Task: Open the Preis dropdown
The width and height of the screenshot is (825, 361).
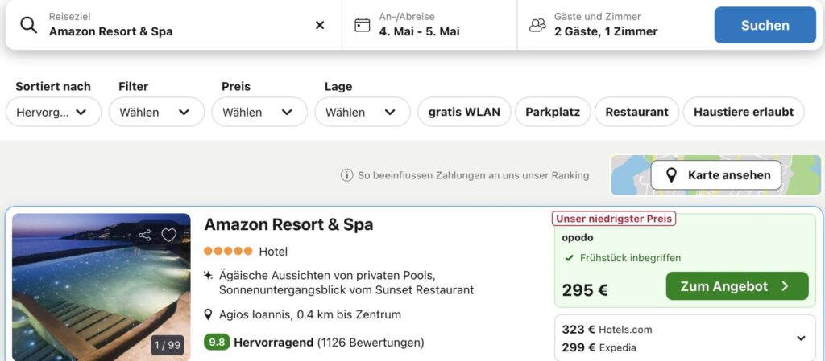Action: click(259, 112)
